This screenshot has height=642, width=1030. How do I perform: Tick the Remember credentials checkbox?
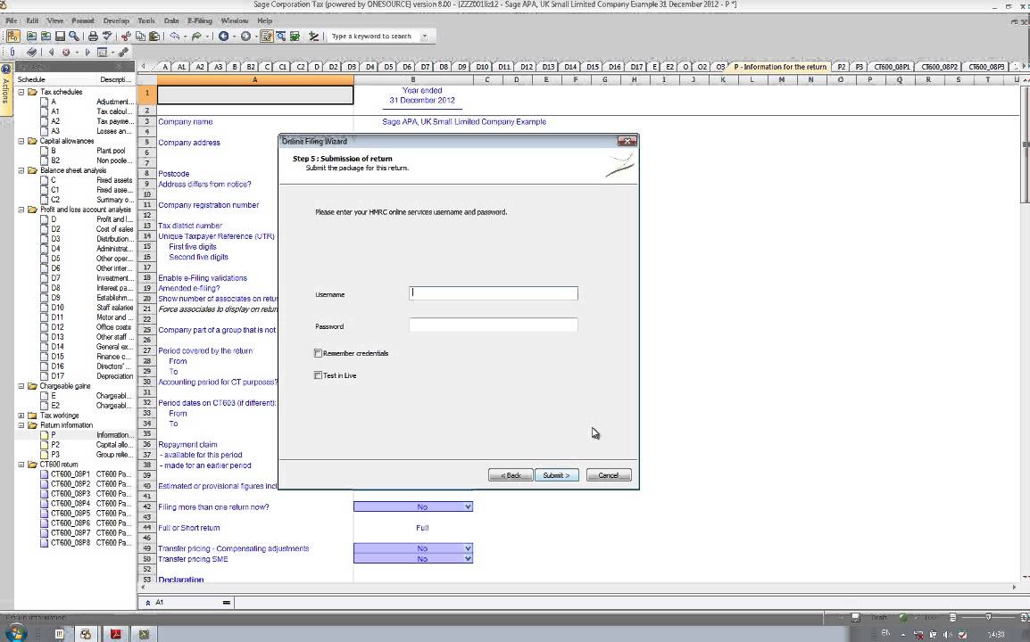point(318,353)
